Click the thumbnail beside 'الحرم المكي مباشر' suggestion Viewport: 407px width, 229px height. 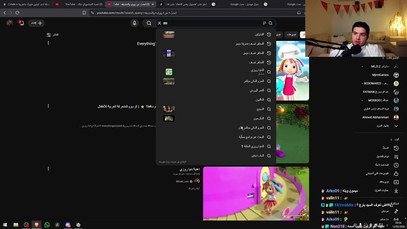click(x=169, y=81)
